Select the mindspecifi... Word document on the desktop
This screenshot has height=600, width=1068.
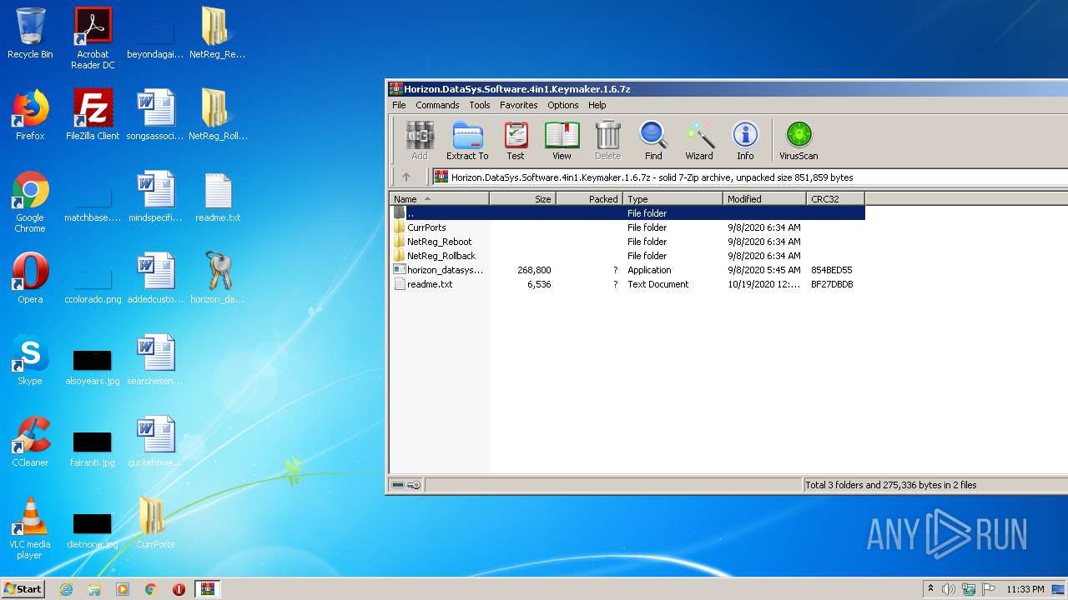click(155, 197)
